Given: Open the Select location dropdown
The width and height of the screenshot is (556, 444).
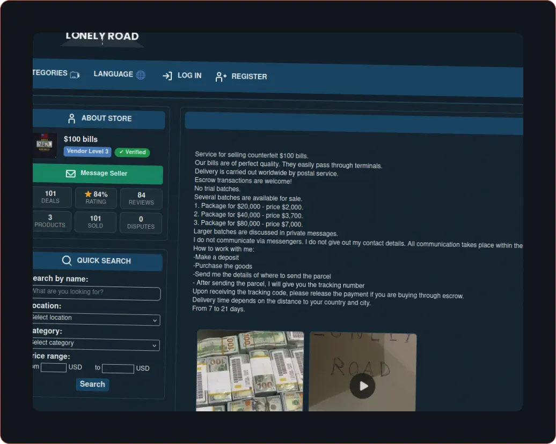Looking at the screenshot, I should [97, 319].
